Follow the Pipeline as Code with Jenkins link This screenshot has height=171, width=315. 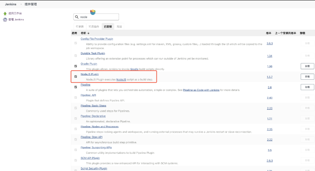point(201,90)
